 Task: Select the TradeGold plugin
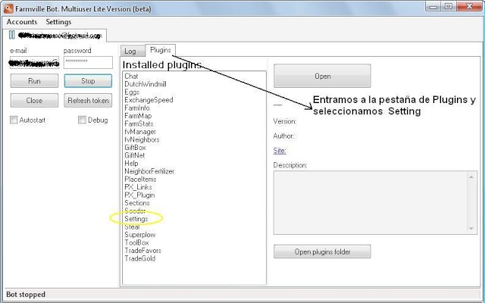point(139,258)
